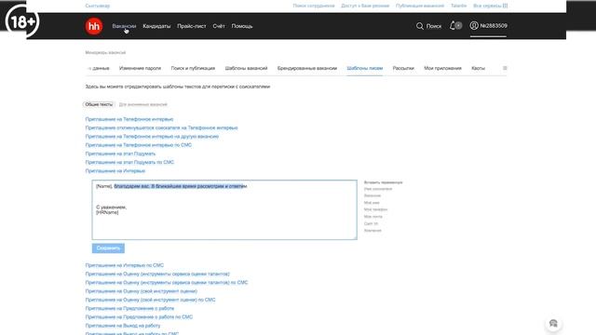The height and width of the screenshot is (335, 596).
Task: Select the Для анонимных вакансий toggle
Action: 142,104
